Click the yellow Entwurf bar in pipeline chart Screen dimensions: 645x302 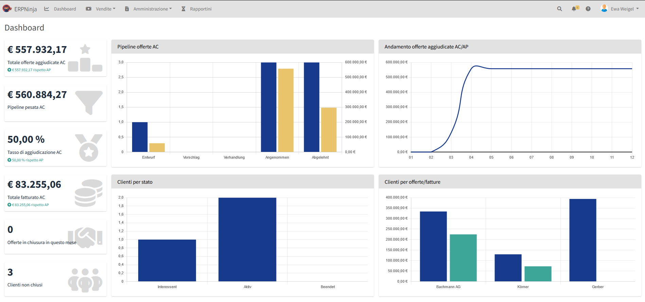pos(157,147)
